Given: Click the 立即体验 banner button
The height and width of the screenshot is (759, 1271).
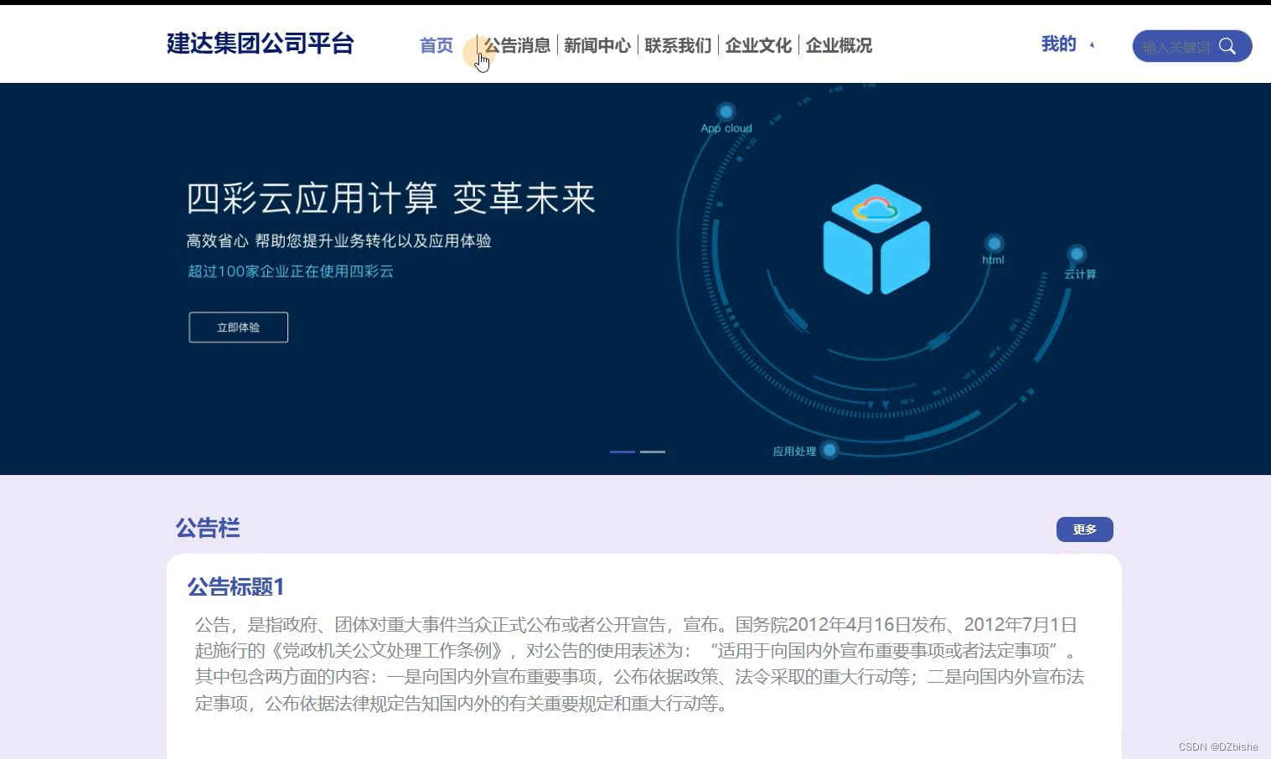Looking at the screenshot, I should click(x=239, y=328).
